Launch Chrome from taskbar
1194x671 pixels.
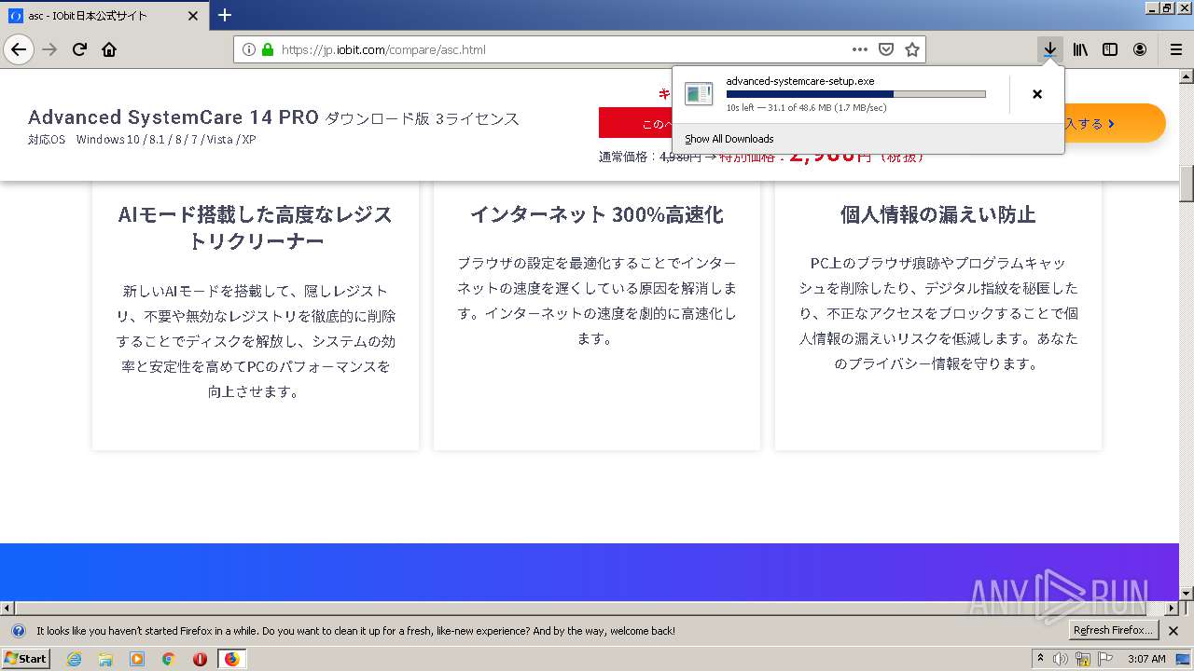coord(169,659)
